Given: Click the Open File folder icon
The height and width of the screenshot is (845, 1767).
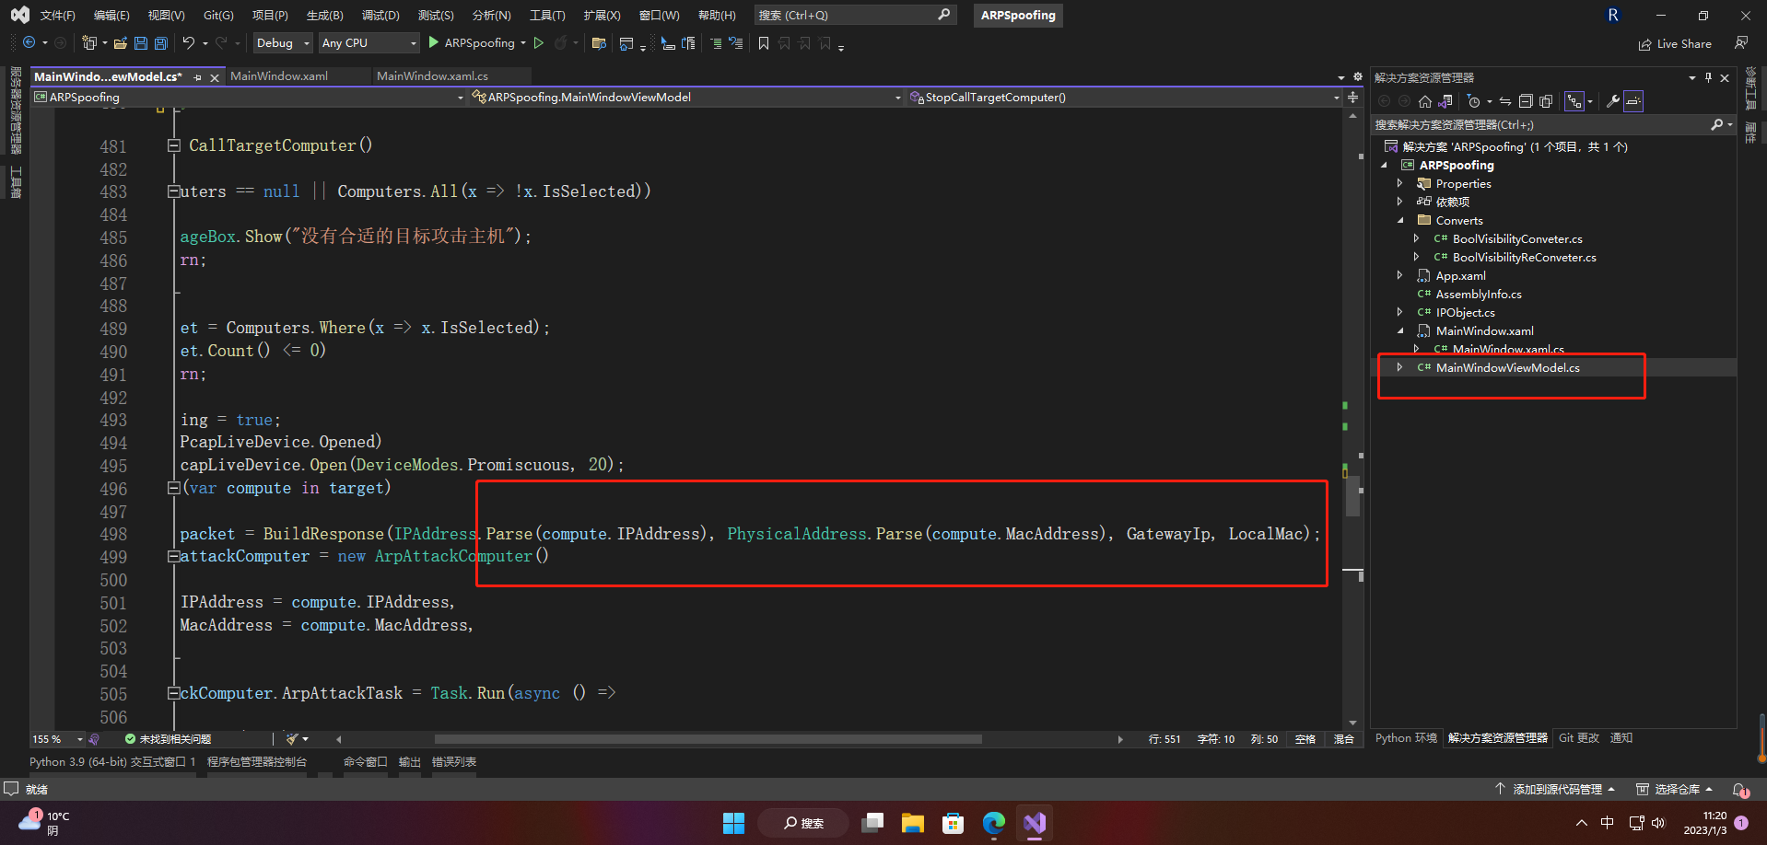Looking at the screenshot, I should point(121,42).
